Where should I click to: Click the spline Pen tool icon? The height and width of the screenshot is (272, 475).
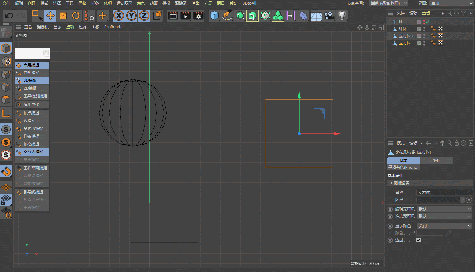pyautogui.click(x=227, y=16)
